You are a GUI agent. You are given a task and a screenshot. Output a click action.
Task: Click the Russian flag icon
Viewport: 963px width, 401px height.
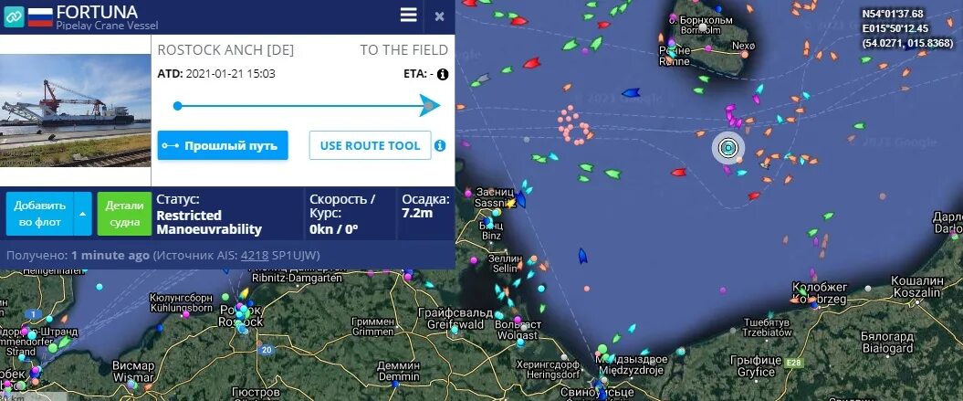tap(40, 16)
